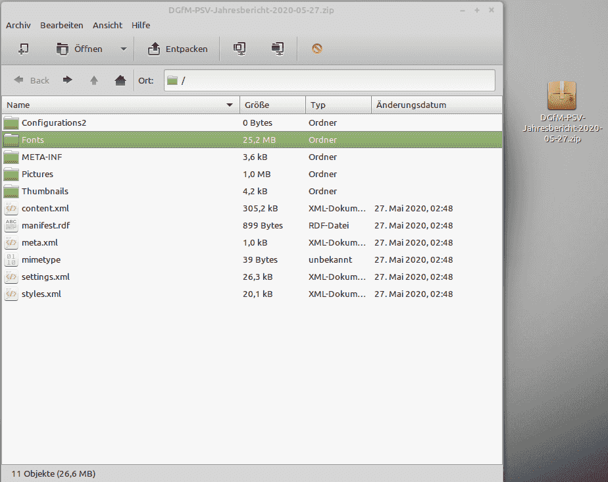
Task: Click the 39 Bytes size value
Action: (x=260, y=259)
